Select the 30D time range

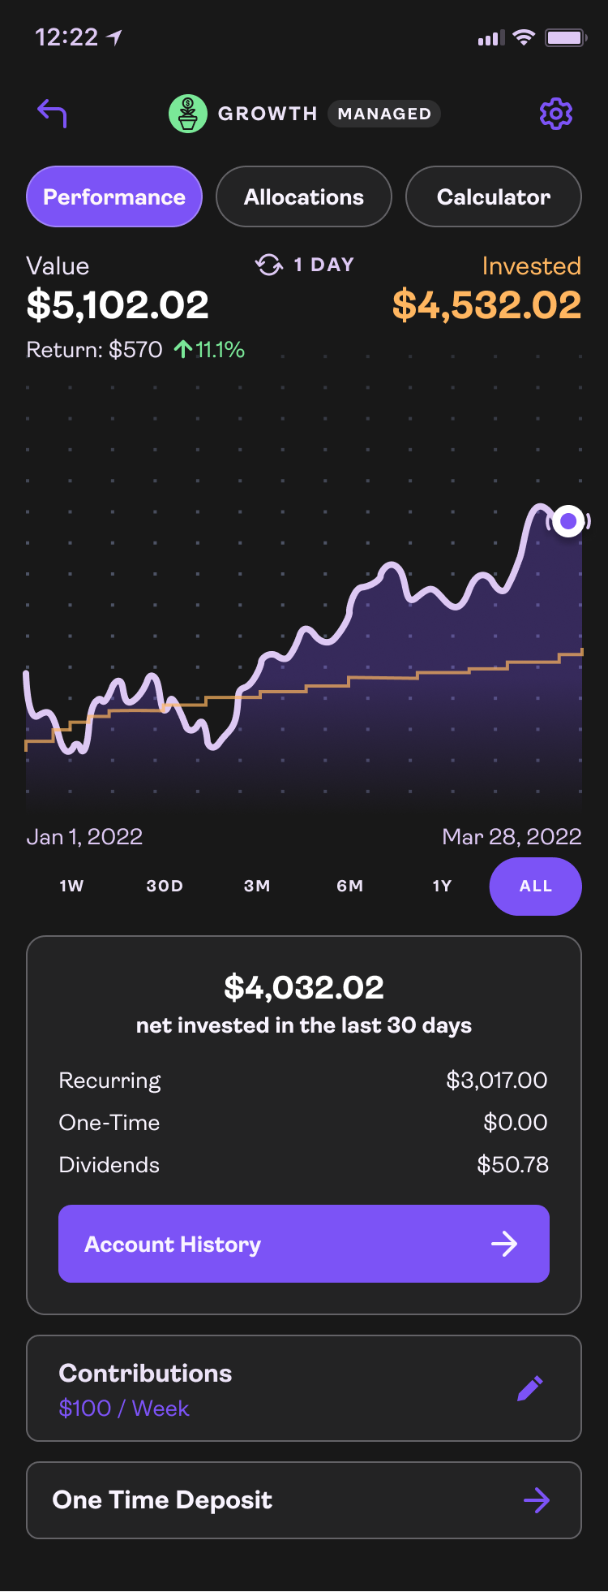pyautogui.click(x=165, y=886)
